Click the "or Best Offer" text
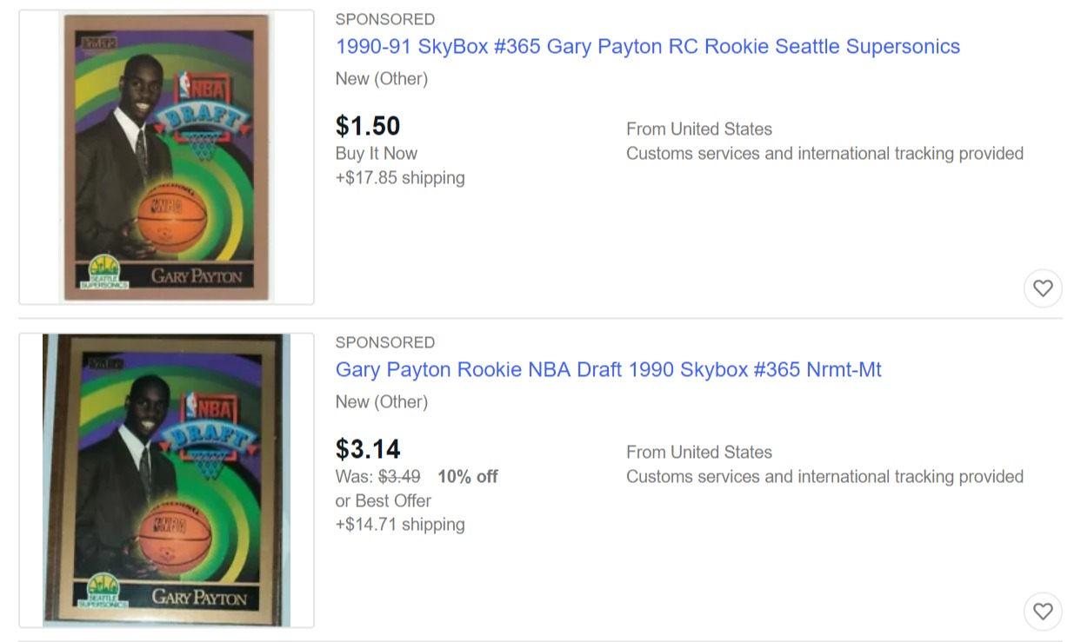Viewport: 1081px width, 642px height. 384,501
